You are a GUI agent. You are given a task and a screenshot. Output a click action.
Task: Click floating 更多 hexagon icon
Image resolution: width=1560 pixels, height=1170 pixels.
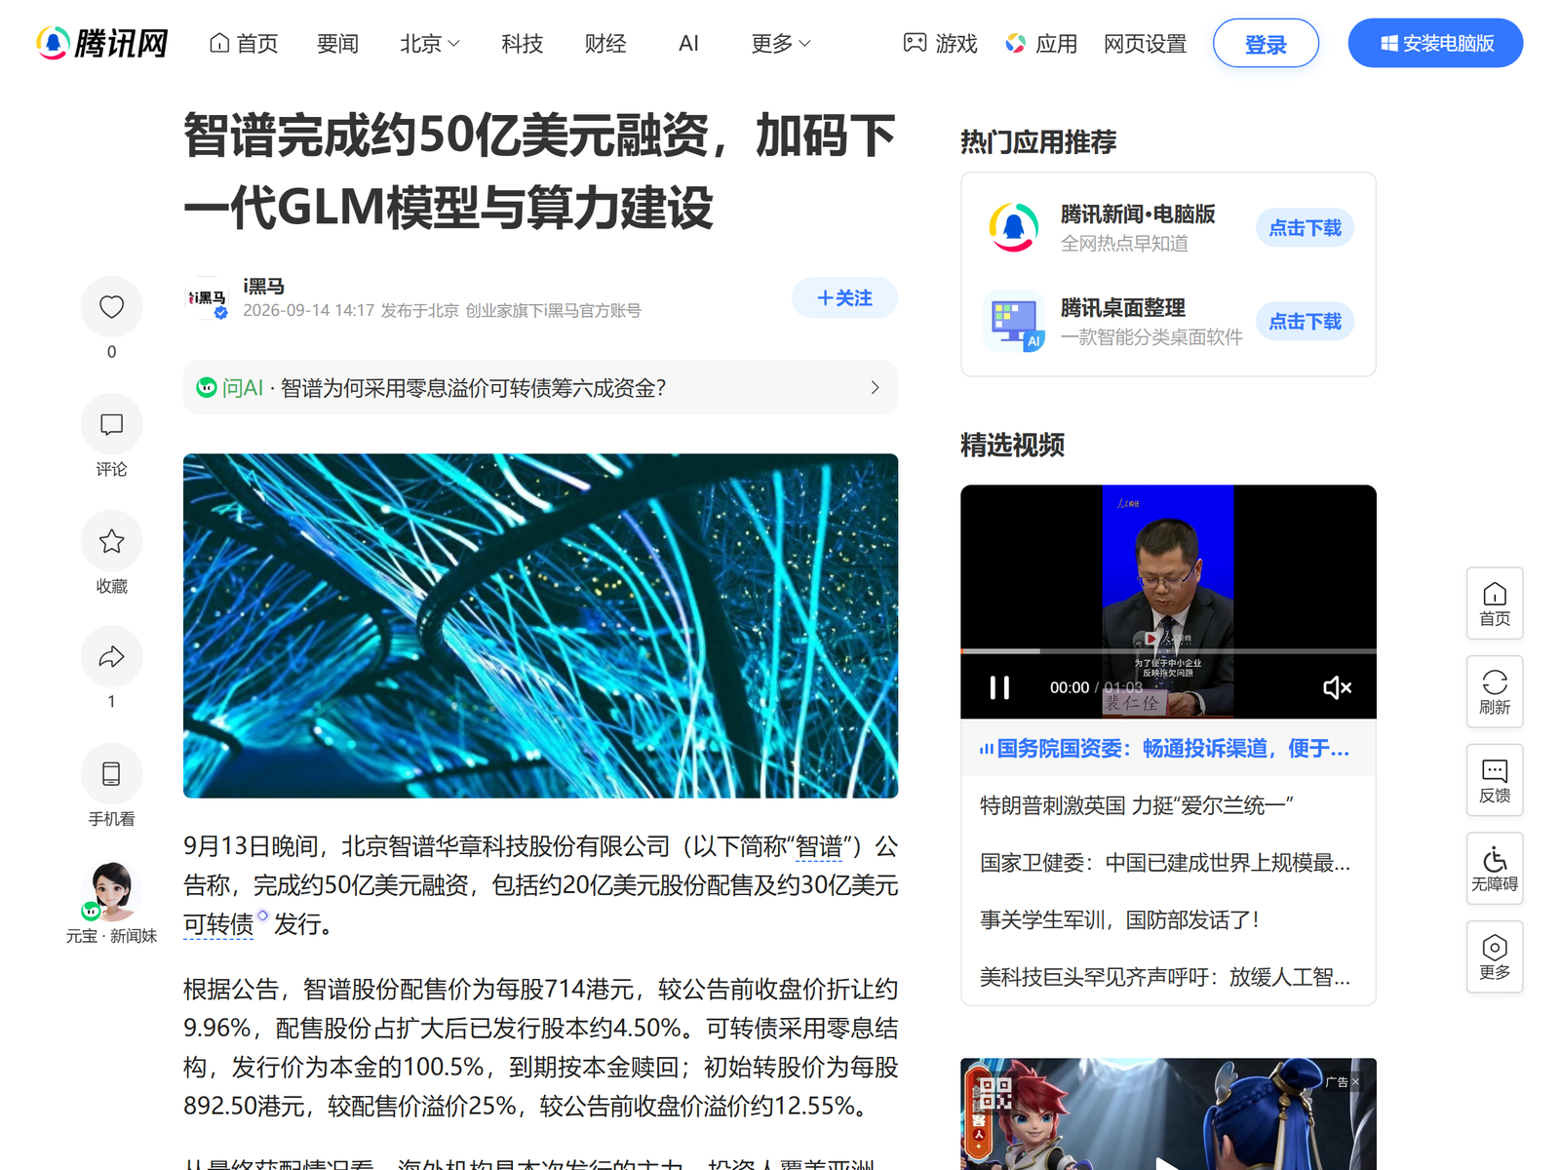pyautogui.click(x=1495, y=956)
